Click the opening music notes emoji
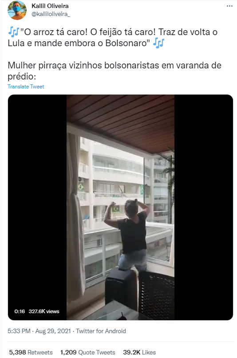 13,32
